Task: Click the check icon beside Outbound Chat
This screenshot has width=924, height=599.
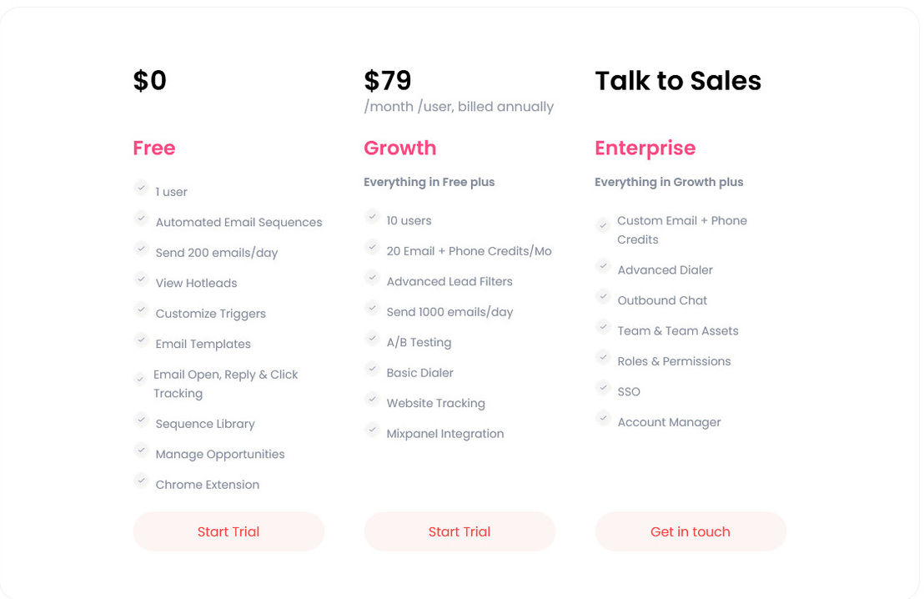Action: click(603, 296)
